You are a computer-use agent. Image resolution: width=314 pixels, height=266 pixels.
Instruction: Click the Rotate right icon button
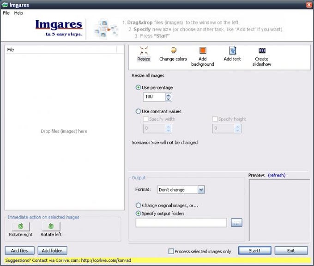pos(21,226)
